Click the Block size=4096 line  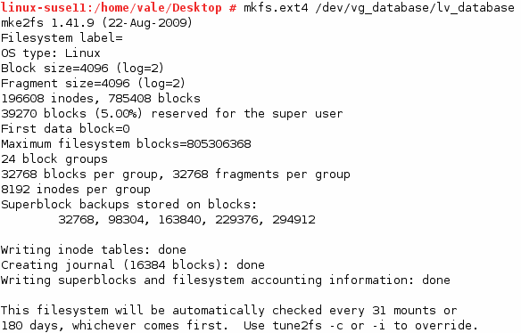pos(82,69)
